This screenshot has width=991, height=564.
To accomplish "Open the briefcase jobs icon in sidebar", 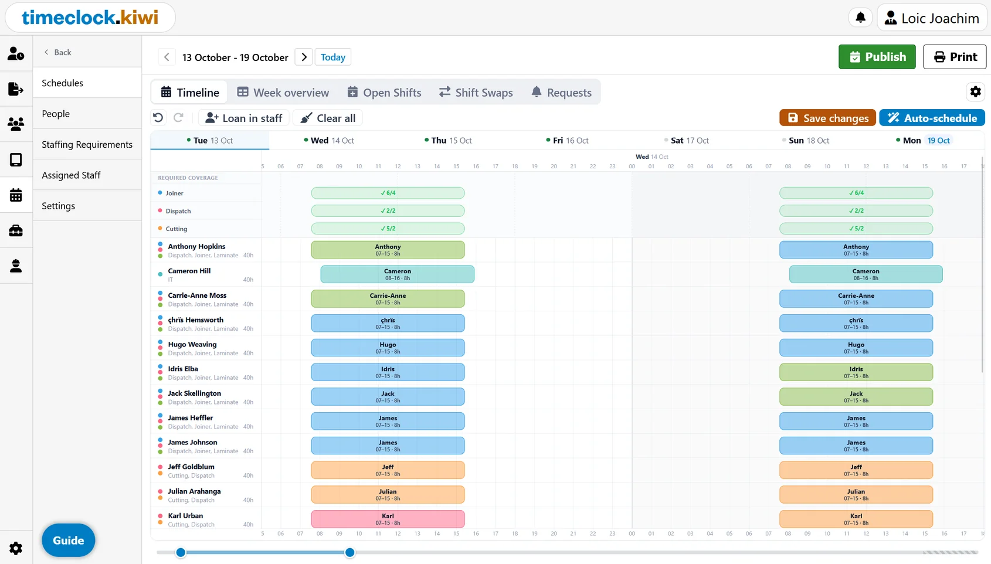I will [16, 230].
